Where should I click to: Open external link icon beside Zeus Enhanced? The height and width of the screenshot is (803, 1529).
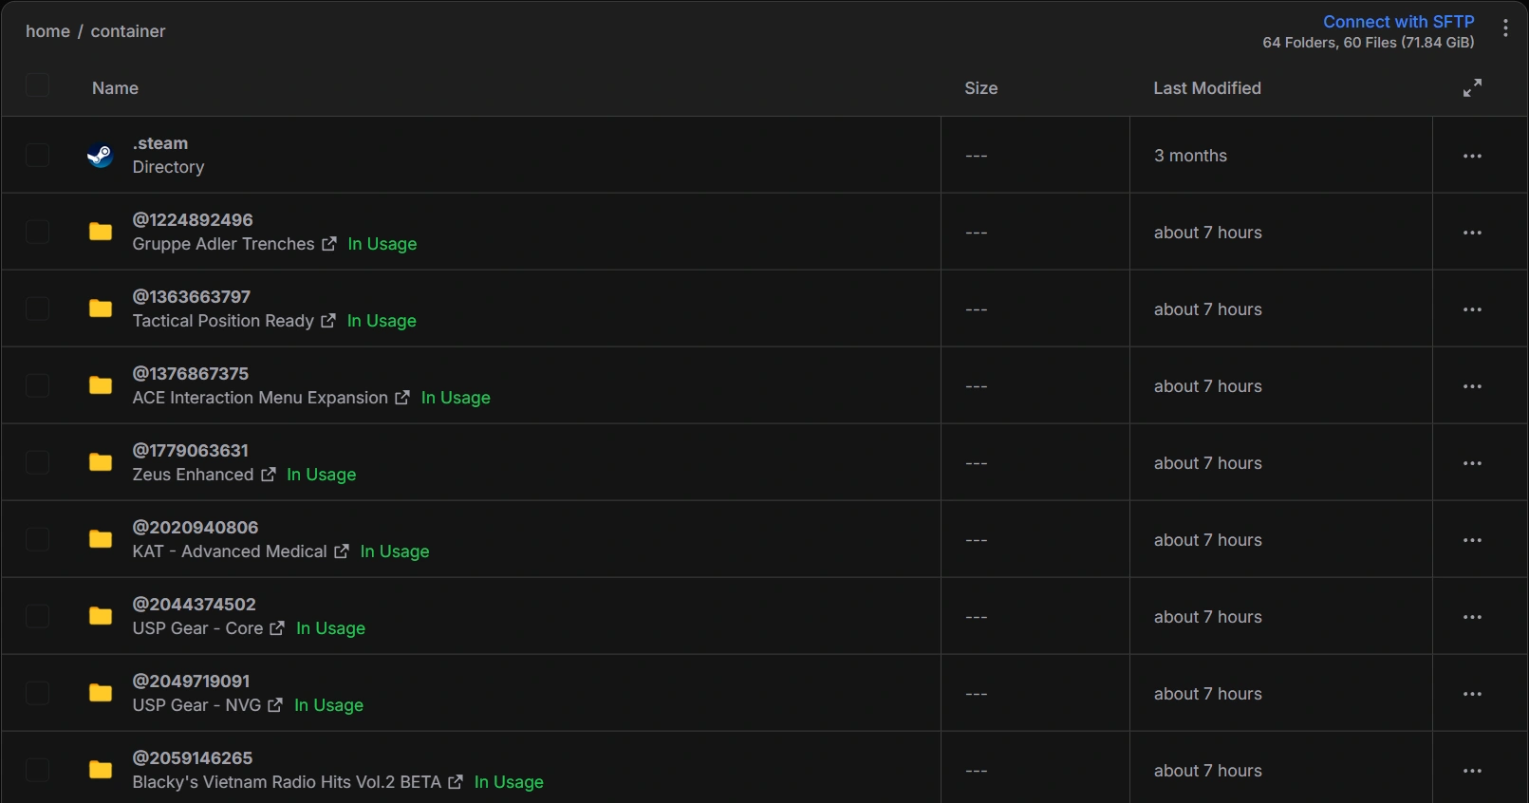pyautogui.click(x=269, y=475)
